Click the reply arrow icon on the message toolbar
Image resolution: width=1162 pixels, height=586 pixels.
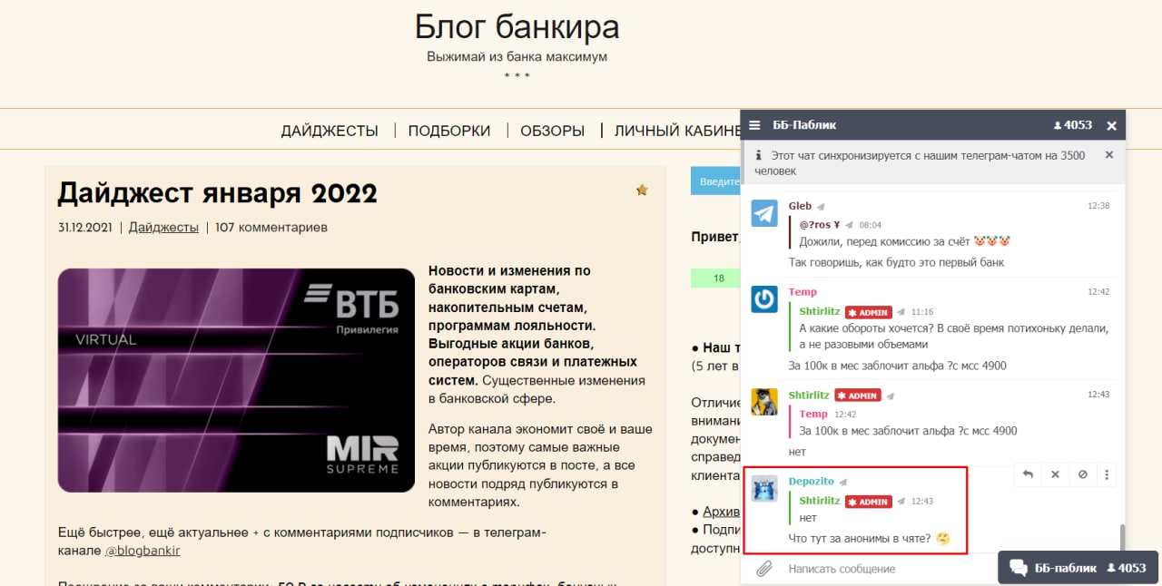[1028, 474]
